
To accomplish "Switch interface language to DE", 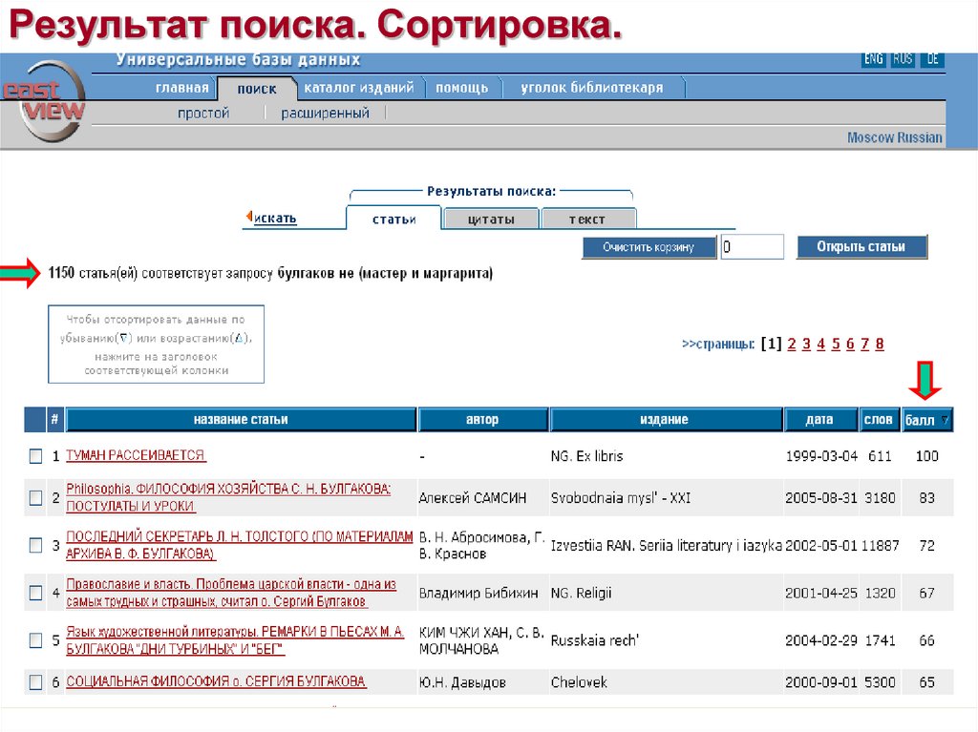I will (x=933, y=59).
